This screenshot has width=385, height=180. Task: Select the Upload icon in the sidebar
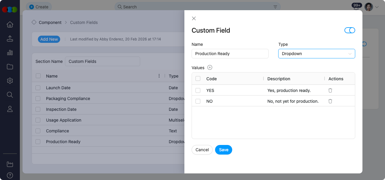(10, 39)
